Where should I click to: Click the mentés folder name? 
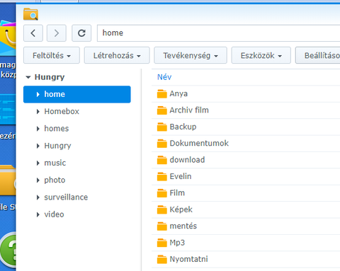[183, 226]
